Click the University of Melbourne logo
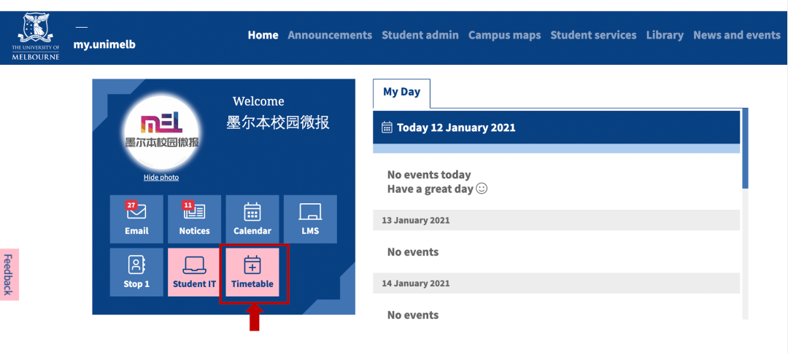The width and height of the screenshot is (788, 354). 35,36
